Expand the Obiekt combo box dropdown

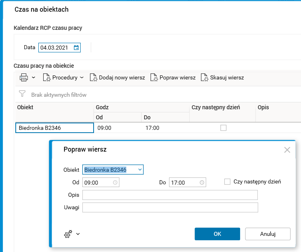tap(140, 170)
